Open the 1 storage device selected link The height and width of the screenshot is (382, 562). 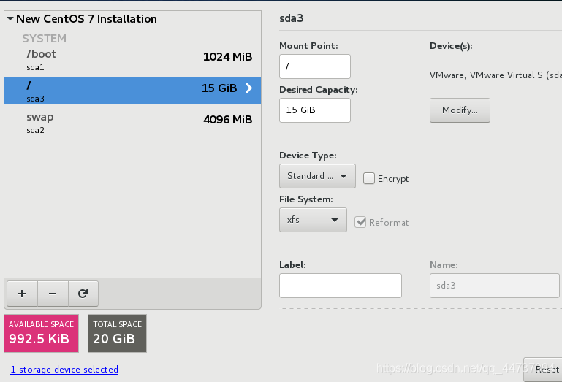64,370
